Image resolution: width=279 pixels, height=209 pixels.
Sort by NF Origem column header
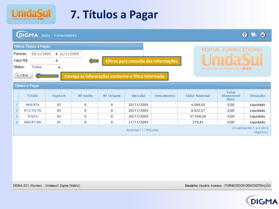click(x=111, y=96)
